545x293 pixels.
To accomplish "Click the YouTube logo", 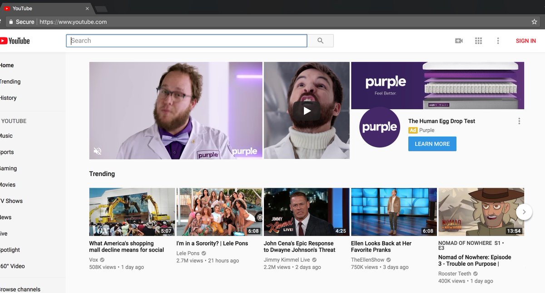I will (x=15, y=41).
